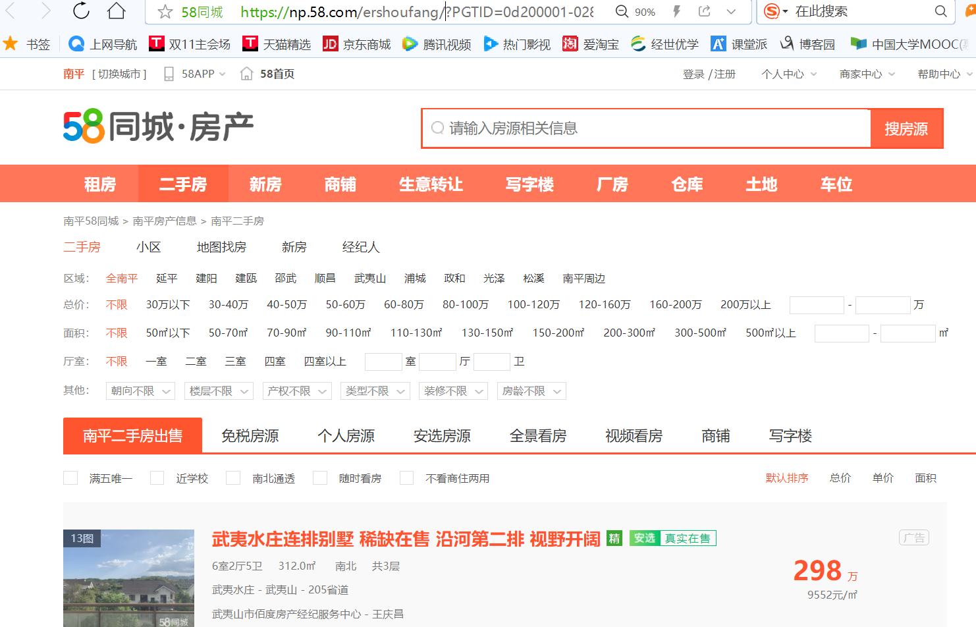Click the 58同城 房产 logo
976x627 pixels.
[x=159, y=126]
